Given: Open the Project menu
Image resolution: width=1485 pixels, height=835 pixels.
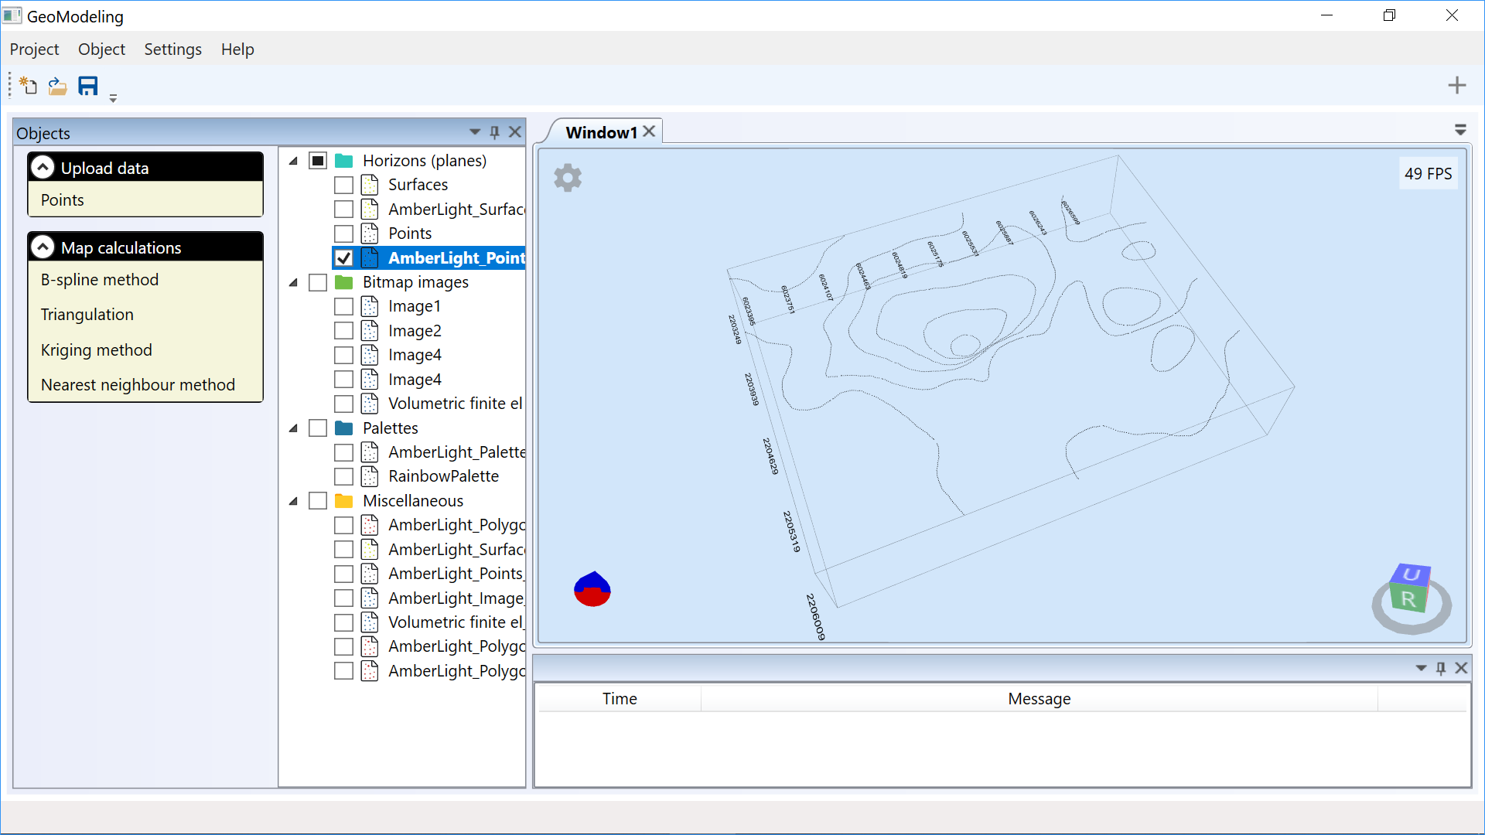Looking at the screenshot, I should [x=34, y=49].
